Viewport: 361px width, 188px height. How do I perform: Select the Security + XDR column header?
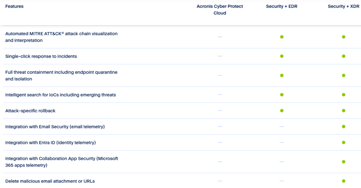343,6
